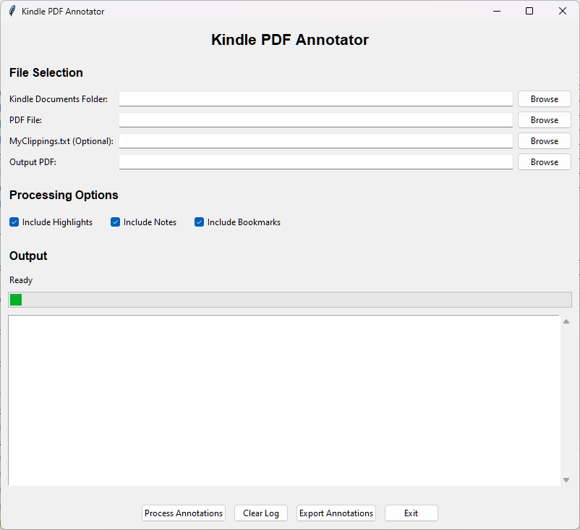Image resolution: width=580 pixels, height=530 pixels.
Task: Browse for the Kindle Documents Folder
Action: pos(544,99)
